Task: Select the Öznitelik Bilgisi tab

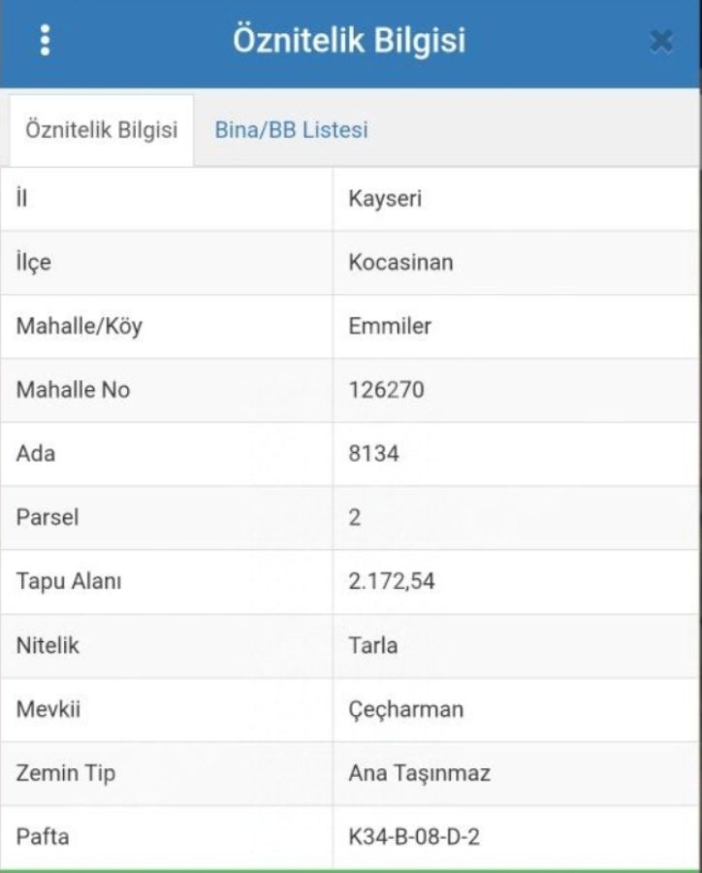Action: (x=101, y=130)
